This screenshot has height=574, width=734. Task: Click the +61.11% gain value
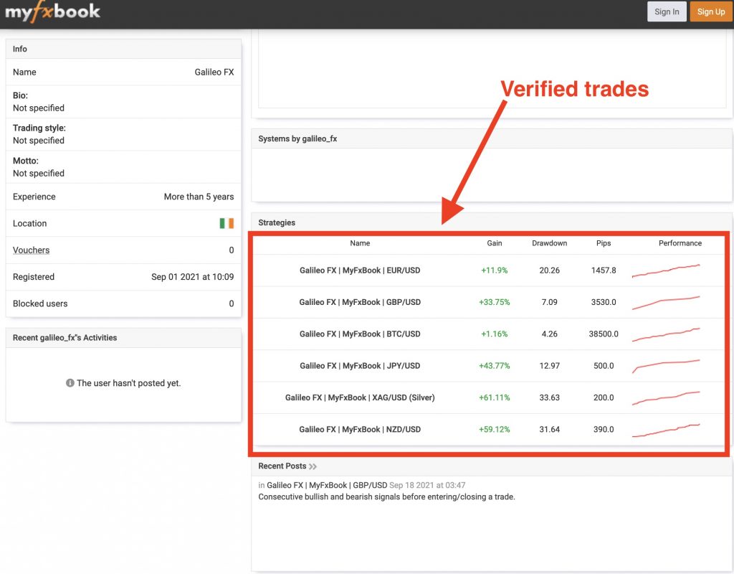point(494,397)
